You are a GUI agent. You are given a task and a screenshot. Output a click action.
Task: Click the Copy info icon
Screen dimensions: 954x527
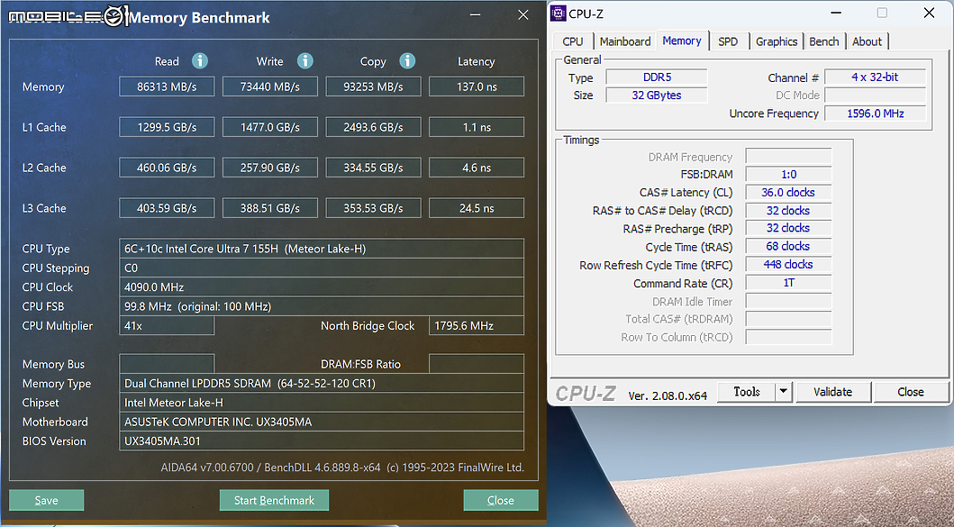click(407, 61)
